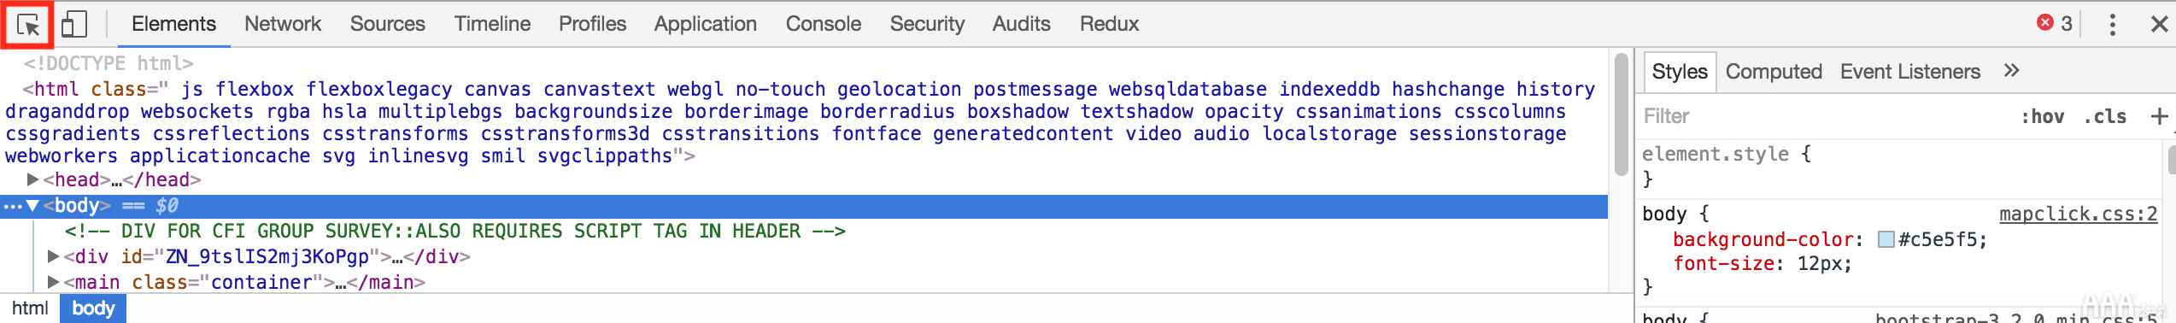Activate the inspect element picker icon
The width and height of the screenshot is (2176, 323).
(x=28, y=25)
